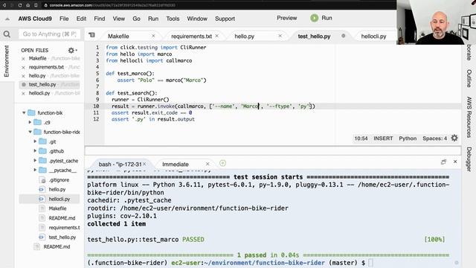Screen dimensions: 476x268
Task: Open the editor status bar gear settings
Action: [x=454, y=138]
